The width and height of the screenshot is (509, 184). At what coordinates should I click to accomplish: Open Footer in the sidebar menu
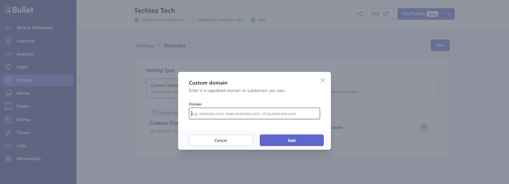pyautogui.click(x=23, y=106)
